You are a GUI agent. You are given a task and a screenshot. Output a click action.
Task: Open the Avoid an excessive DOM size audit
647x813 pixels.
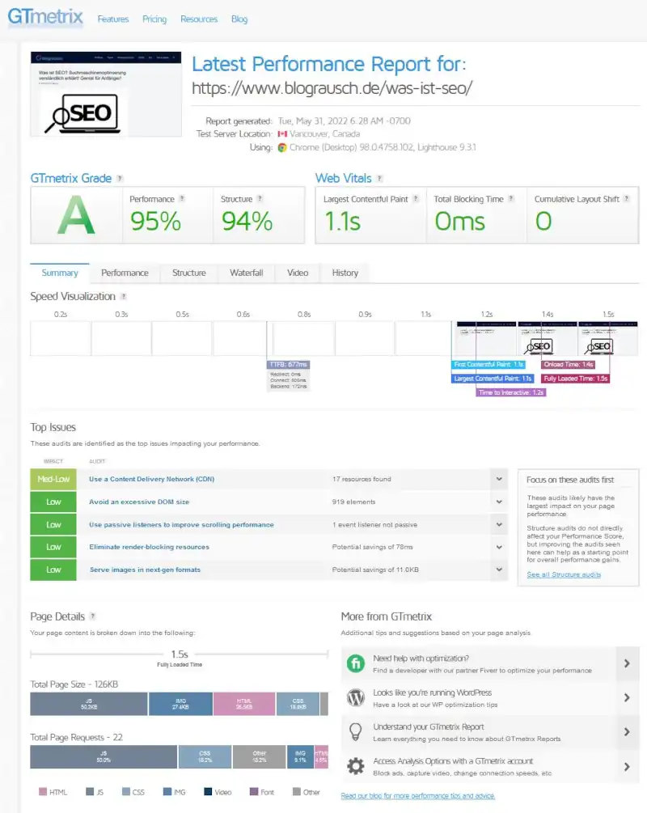[139, 502]
